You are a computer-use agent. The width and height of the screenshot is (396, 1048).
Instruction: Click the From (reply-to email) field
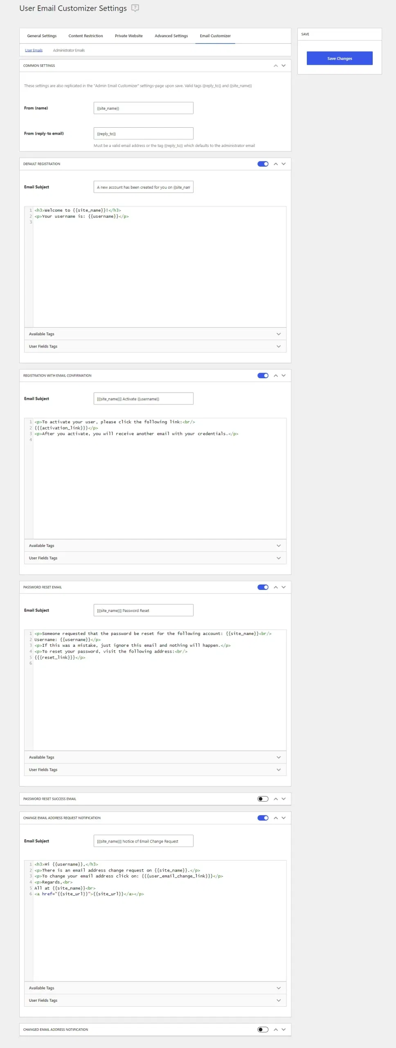[x=143, y=133]
